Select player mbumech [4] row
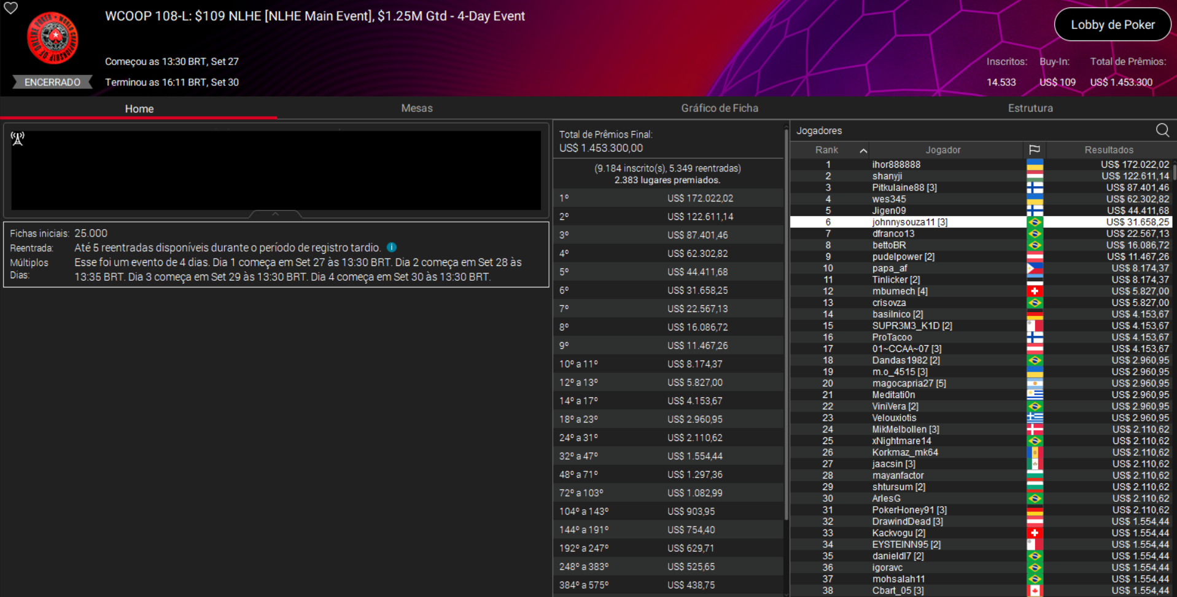 click(981, 291)
